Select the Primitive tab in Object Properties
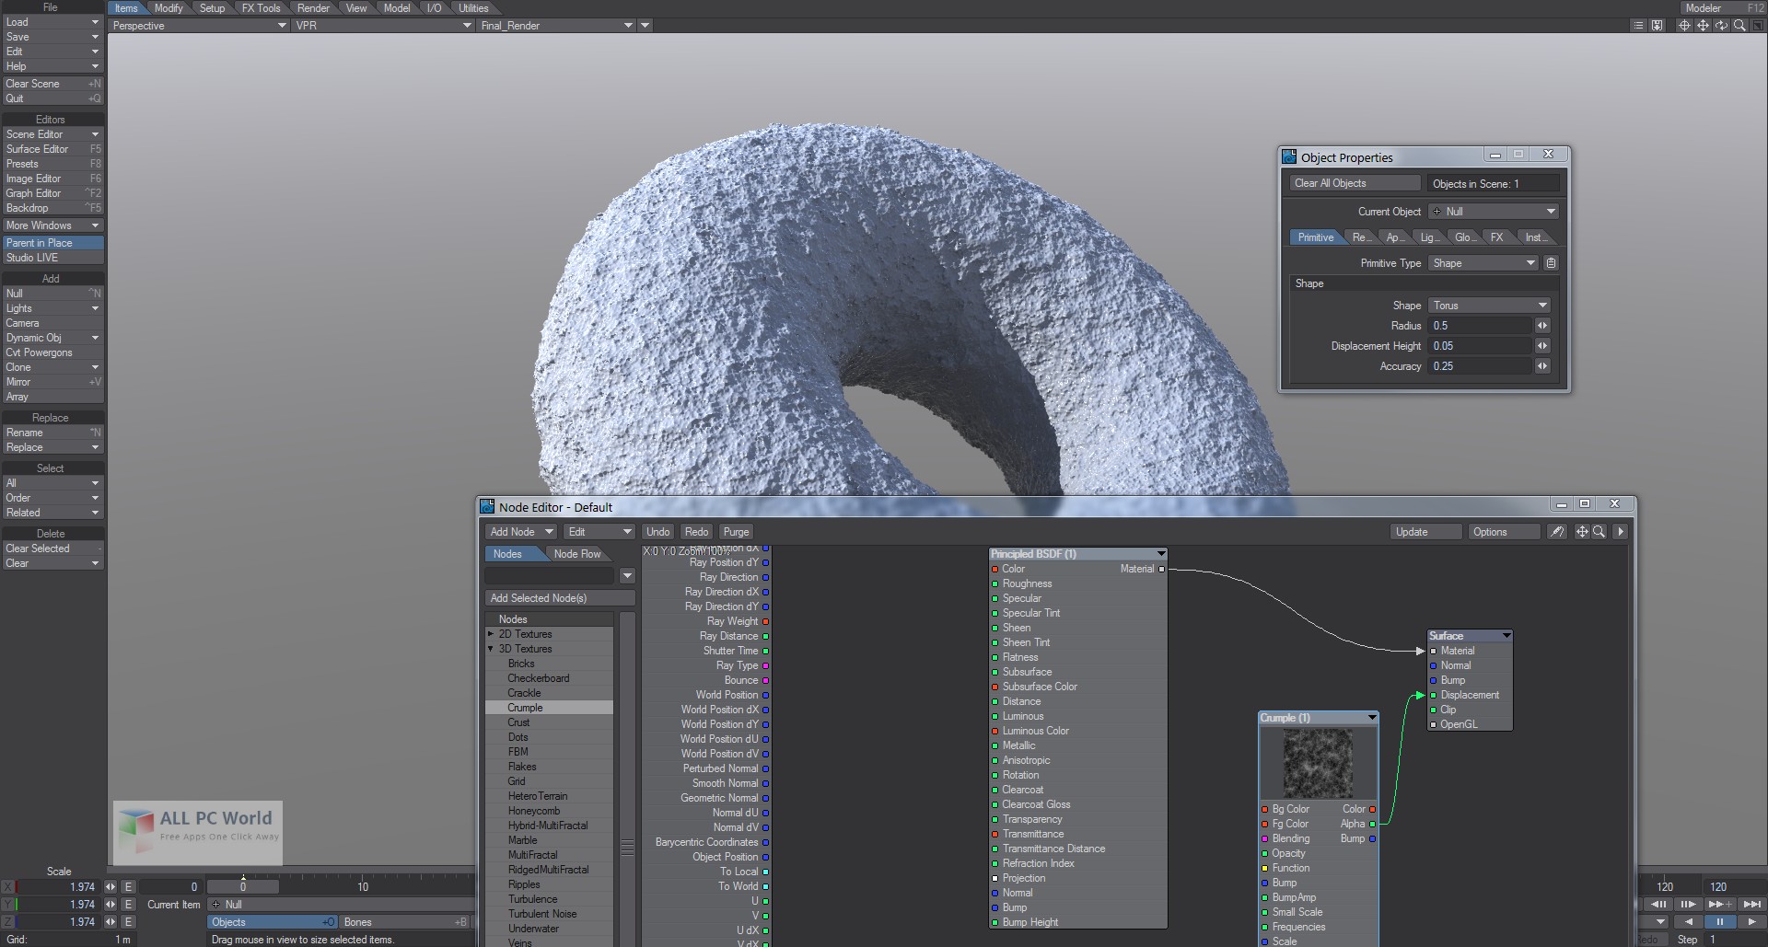Viewport: 1768px width, 947px height. (1316, 237)
